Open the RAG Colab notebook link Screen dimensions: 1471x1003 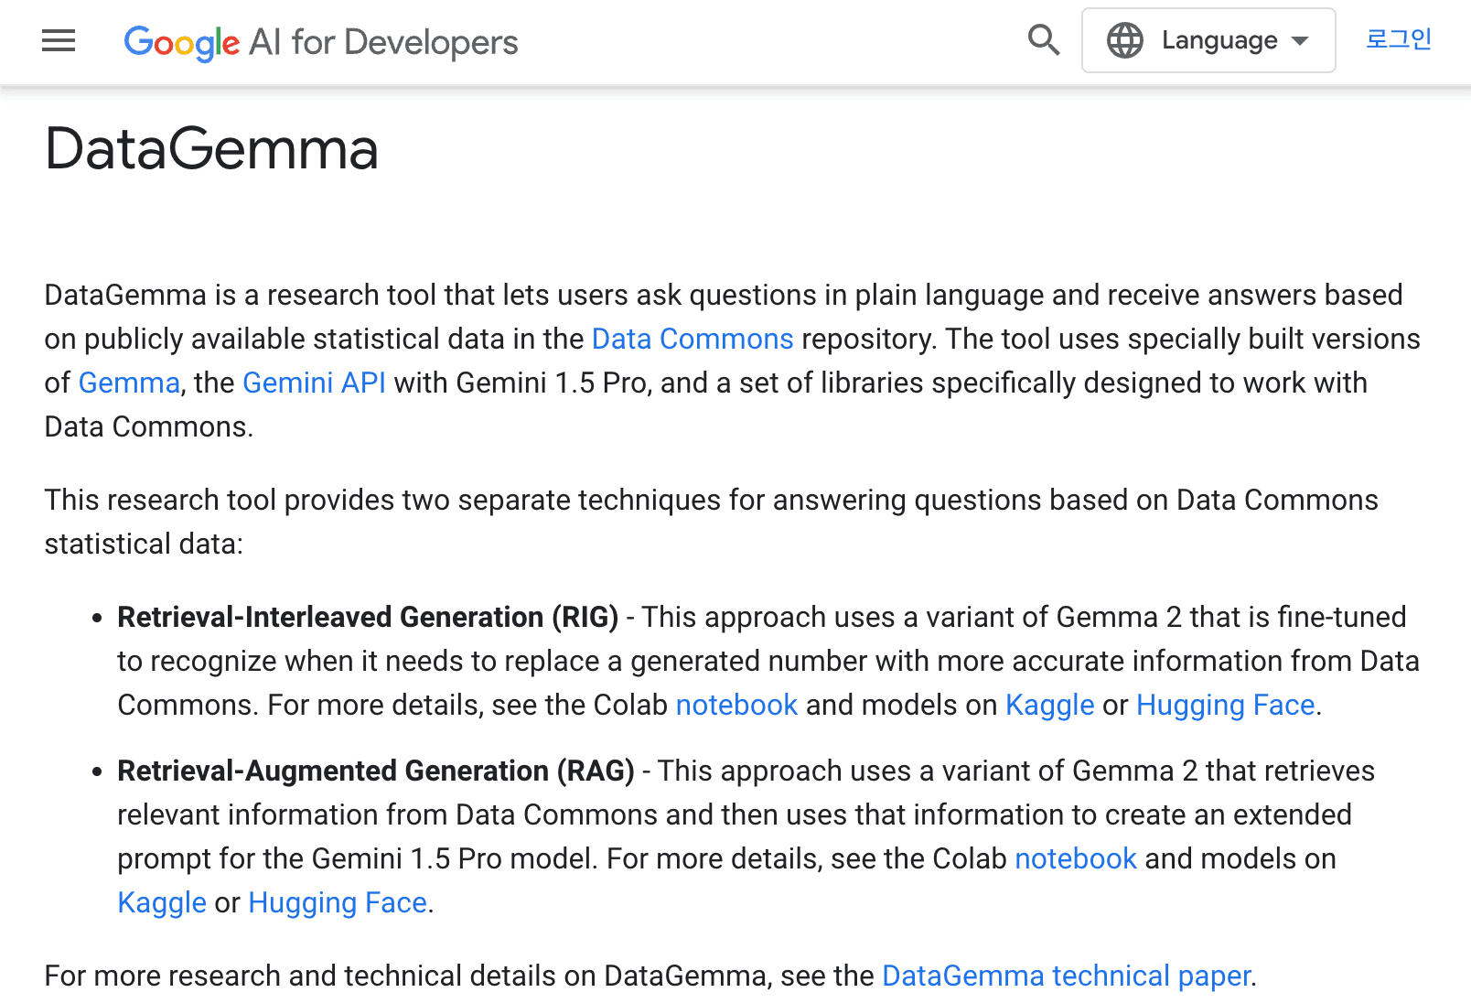click(1076, 858)
